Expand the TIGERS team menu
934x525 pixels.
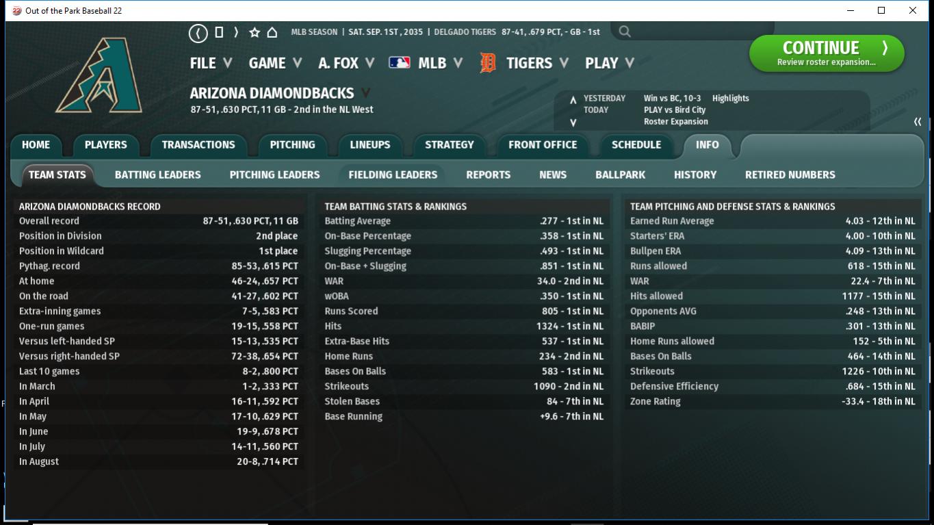tap(537, 63)
